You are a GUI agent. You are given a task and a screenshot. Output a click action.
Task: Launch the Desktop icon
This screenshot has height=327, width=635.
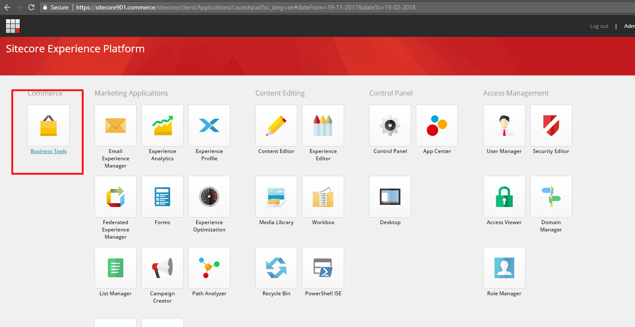[x=390, y=197]
